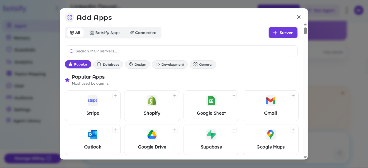The height and width of the screenshot is (168, 368).
Task: Click the Add Apps grid icon
Action: 69,18
